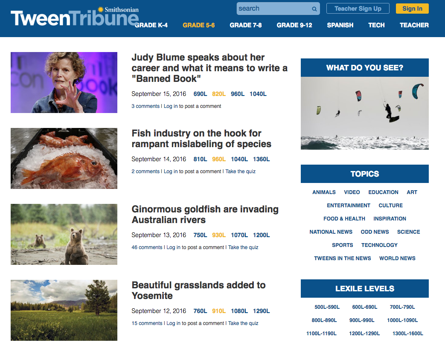Open the TECHNOLOGY topic
The width and height of the screenshot is (445, 354).
(379, 245)
